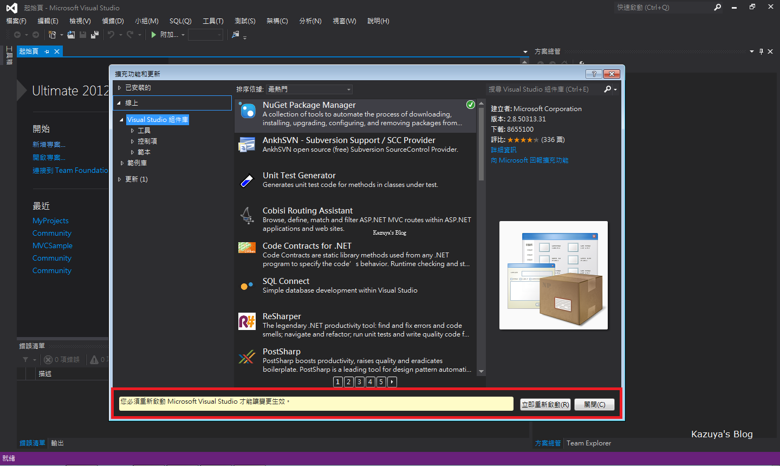Image resolution: width=780 pixels, height=466 pixels.
Task: Expand the 工具 tree node
Action: point(132,131)
